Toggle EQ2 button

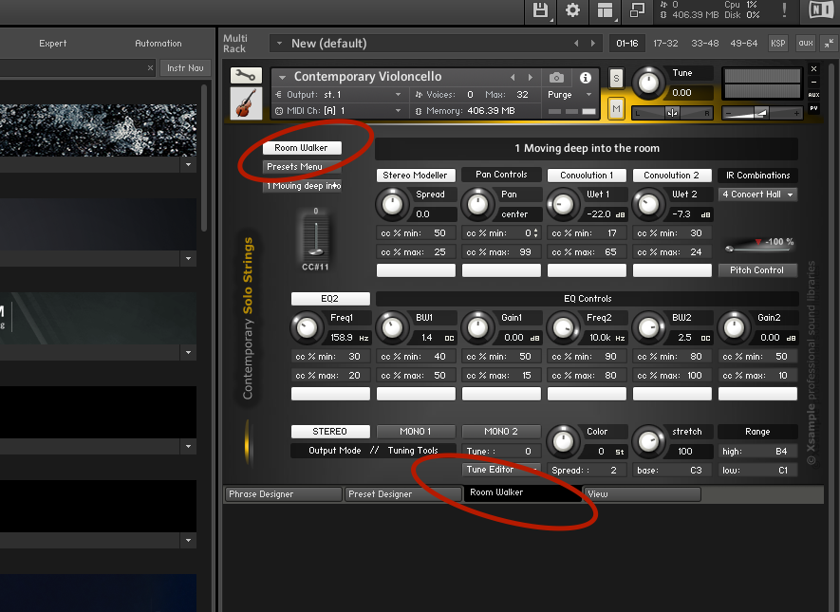(330, 299)
